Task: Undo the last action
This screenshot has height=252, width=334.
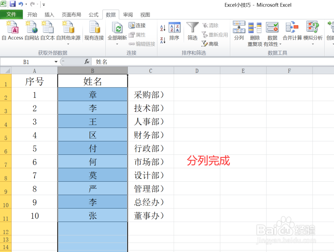Action: pos(20,4)
